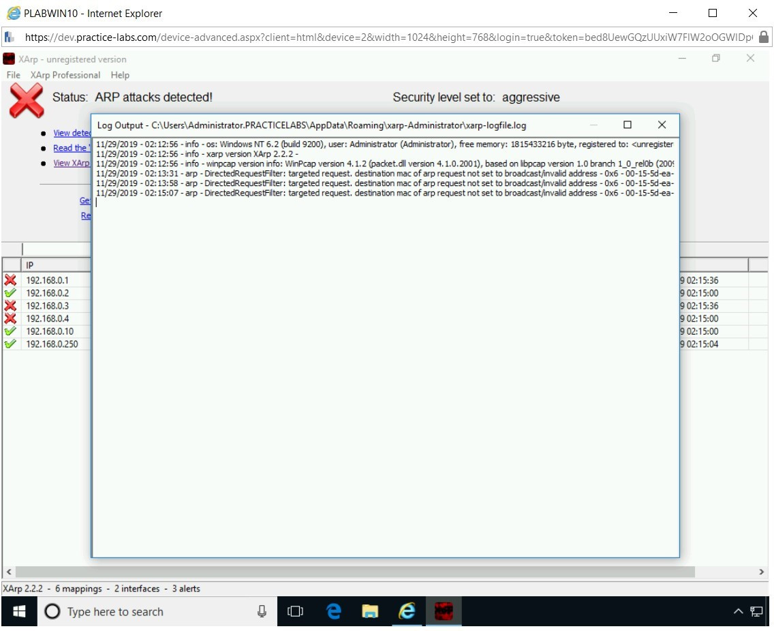774x631 pixels.
Task: Click the red X attack status icon
Action: coord(27,100)
